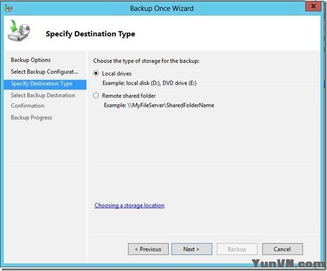The width and height of the screenshot is (327, 271).
Task: Select the Local drives radio button
Action: pyautogui.click(x=96, y=73)
